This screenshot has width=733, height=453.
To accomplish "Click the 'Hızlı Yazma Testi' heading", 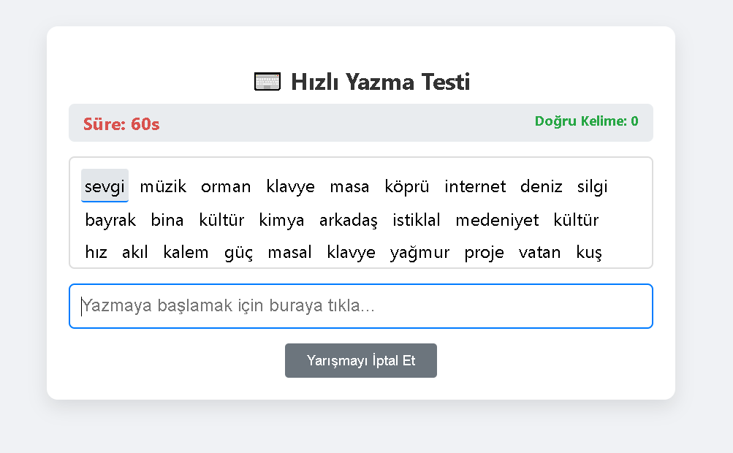I will tap(380, 82).
